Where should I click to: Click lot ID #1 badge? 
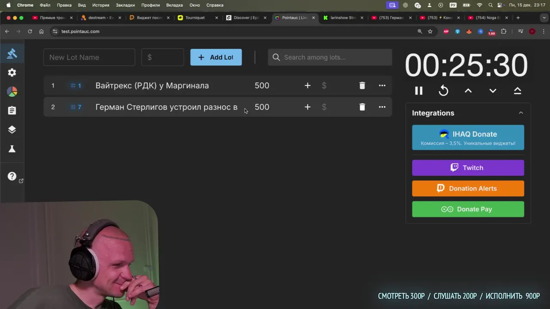click(x=76, y=85)
